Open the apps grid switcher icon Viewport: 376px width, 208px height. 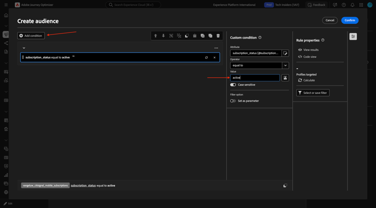point(361,5)
